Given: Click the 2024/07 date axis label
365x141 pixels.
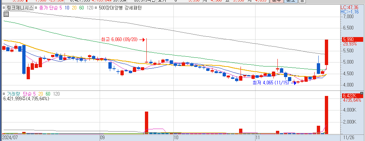Looking at the screenshot, I should pyautogui.click(x=10, y=137).
